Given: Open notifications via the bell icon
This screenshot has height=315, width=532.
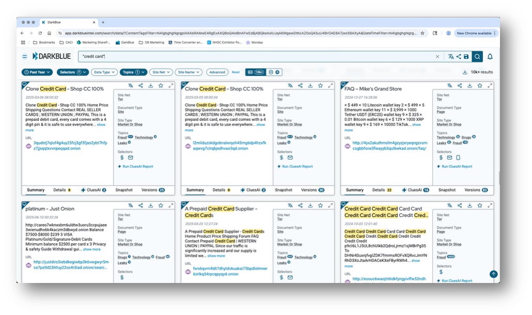Looking at the screenshot, I should point(490,57).
